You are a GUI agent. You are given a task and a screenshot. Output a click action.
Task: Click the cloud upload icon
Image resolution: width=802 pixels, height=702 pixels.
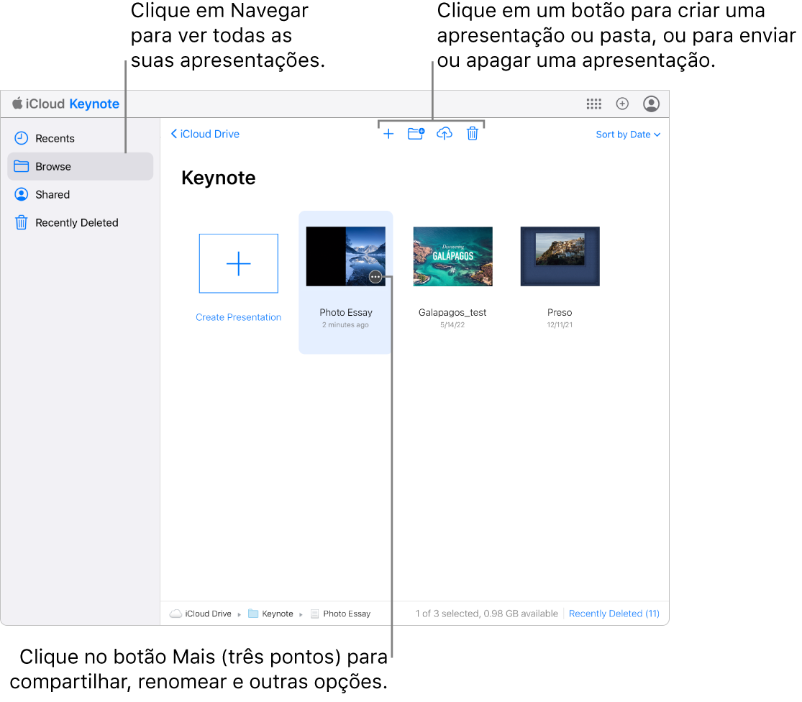[444, 134]
